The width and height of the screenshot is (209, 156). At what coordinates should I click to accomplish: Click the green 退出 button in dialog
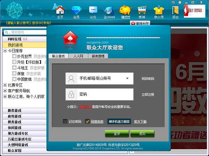click(142, 133)
